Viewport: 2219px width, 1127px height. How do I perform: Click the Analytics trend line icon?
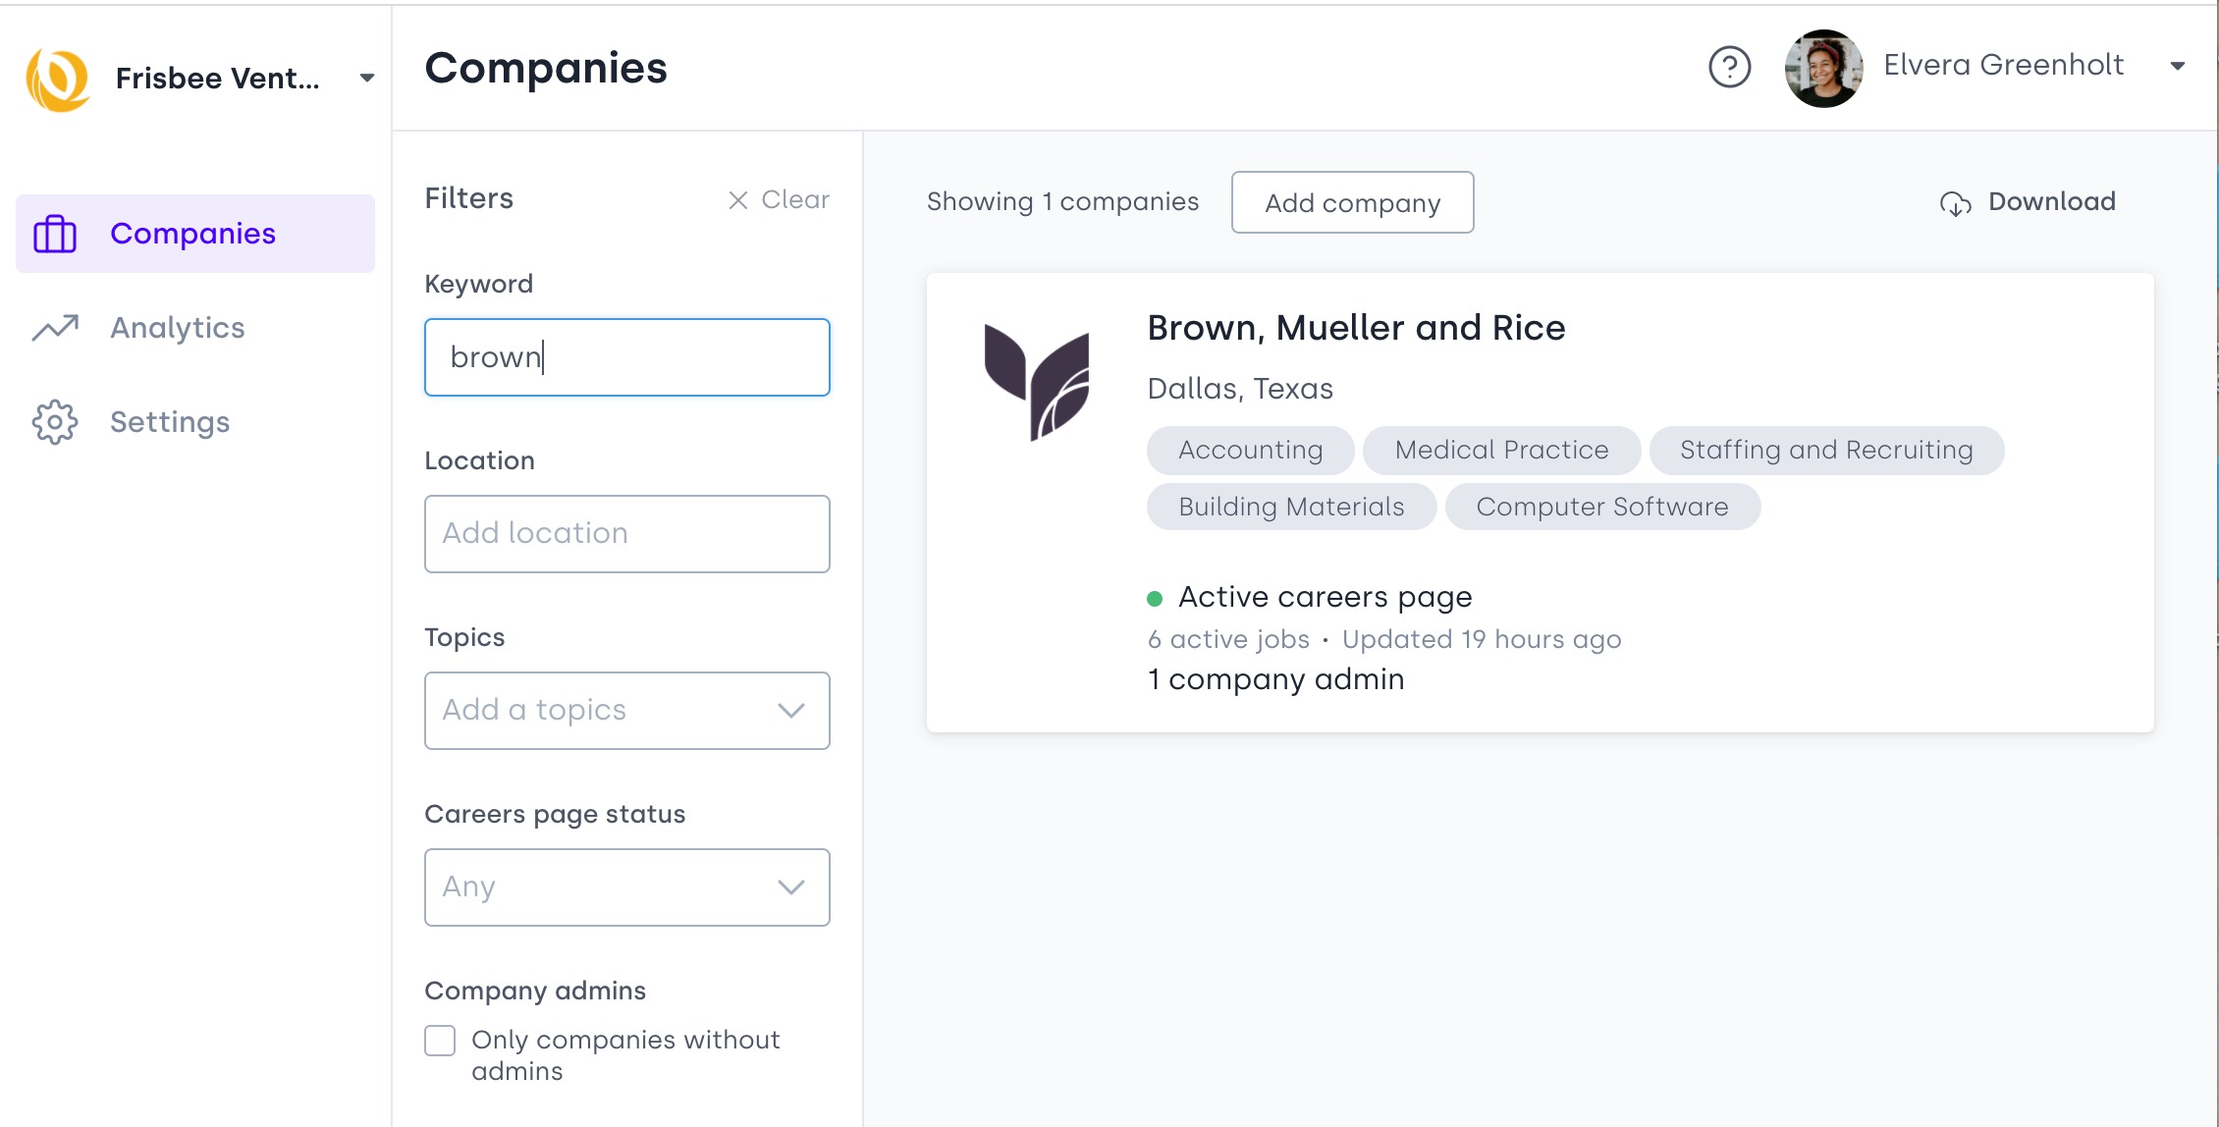click(55, 328)
